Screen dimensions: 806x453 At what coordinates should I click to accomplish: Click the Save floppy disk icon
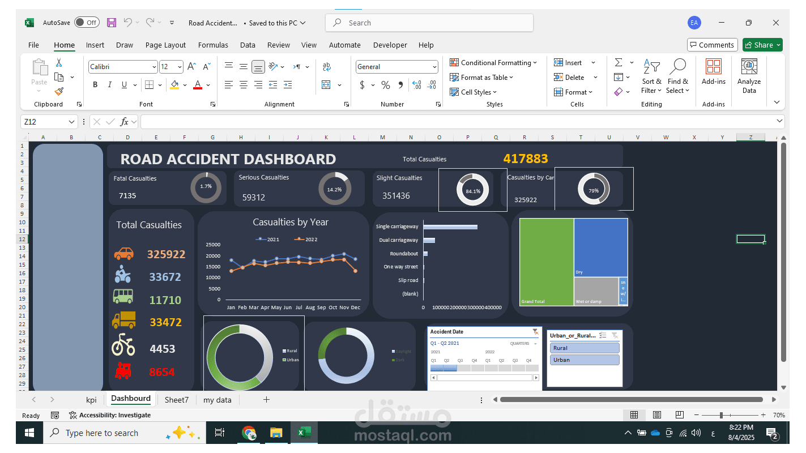click(x=112, y=23)
